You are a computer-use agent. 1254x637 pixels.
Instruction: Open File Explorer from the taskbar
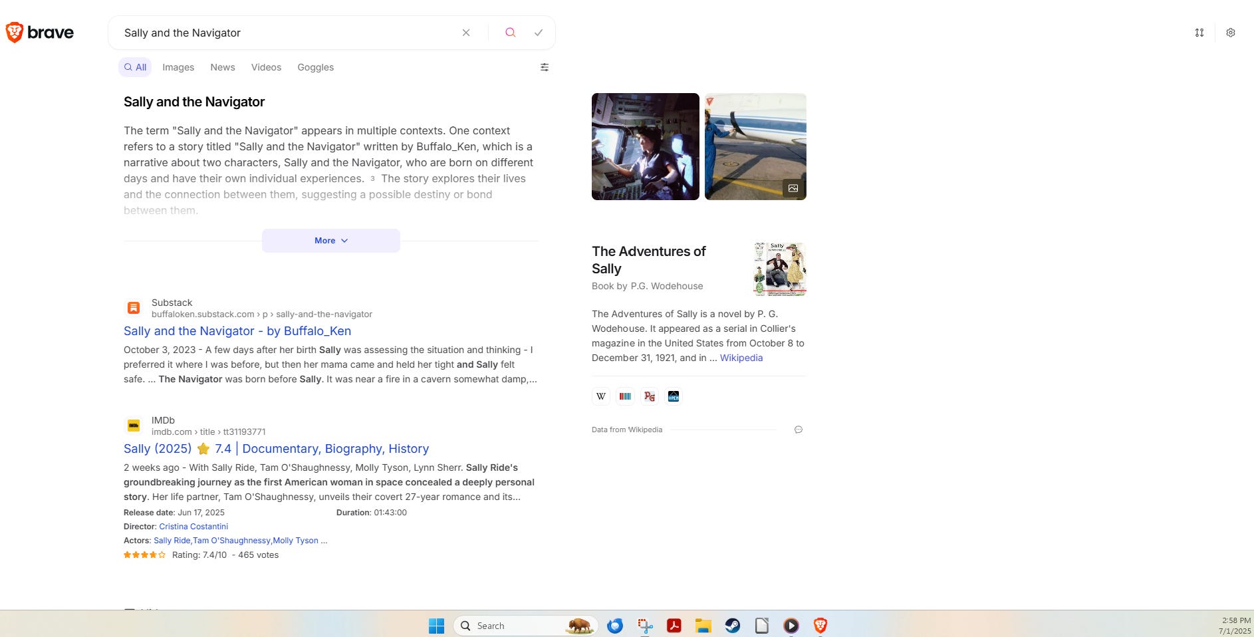pos(703,626)
